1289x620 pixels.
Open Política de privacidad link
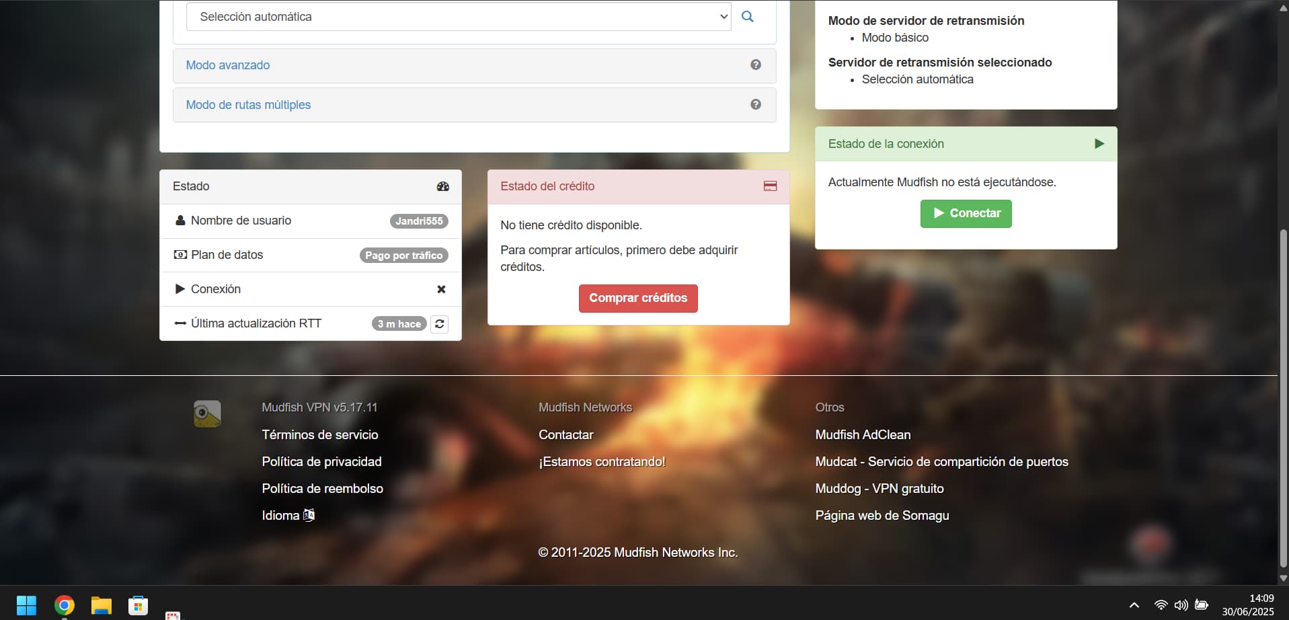click(x=321, y=462)
